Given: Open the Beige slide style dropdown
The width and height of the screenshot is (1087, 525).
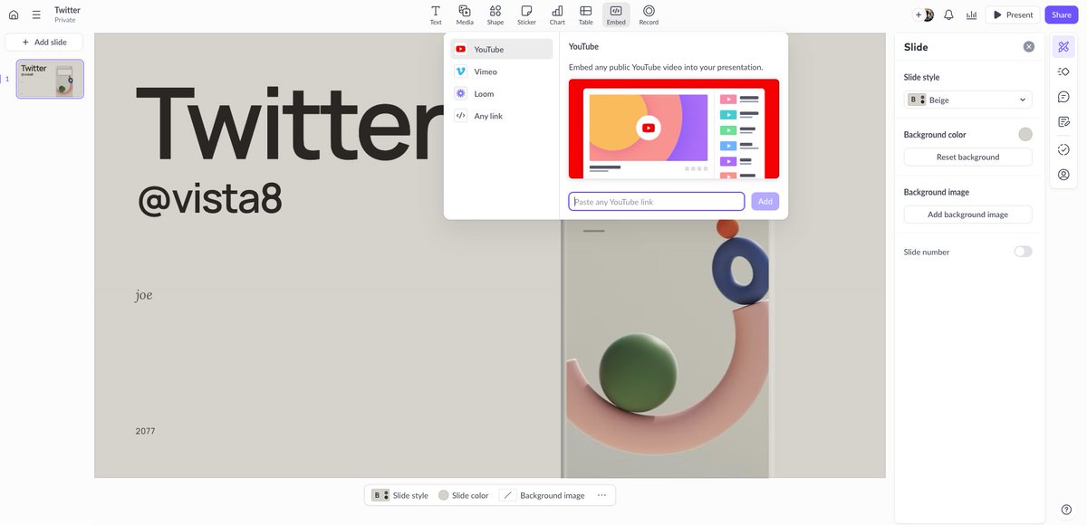Looking at the screenshot, I should tap(967, 100).
